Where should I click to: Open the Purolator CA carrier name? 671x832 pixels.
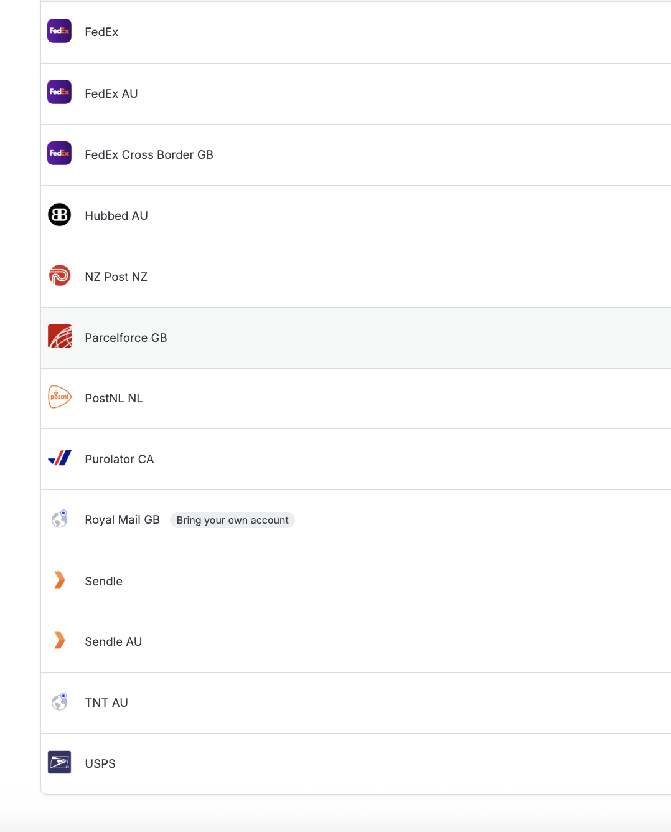click(x=119, y=459)
